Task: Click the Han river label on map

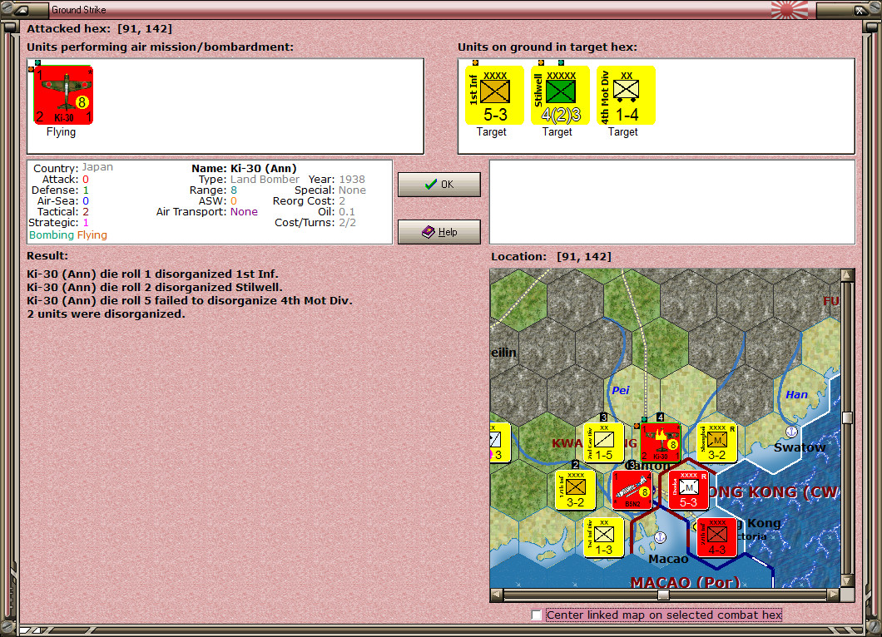Action: pyautogui.click(x=796, y=395)
